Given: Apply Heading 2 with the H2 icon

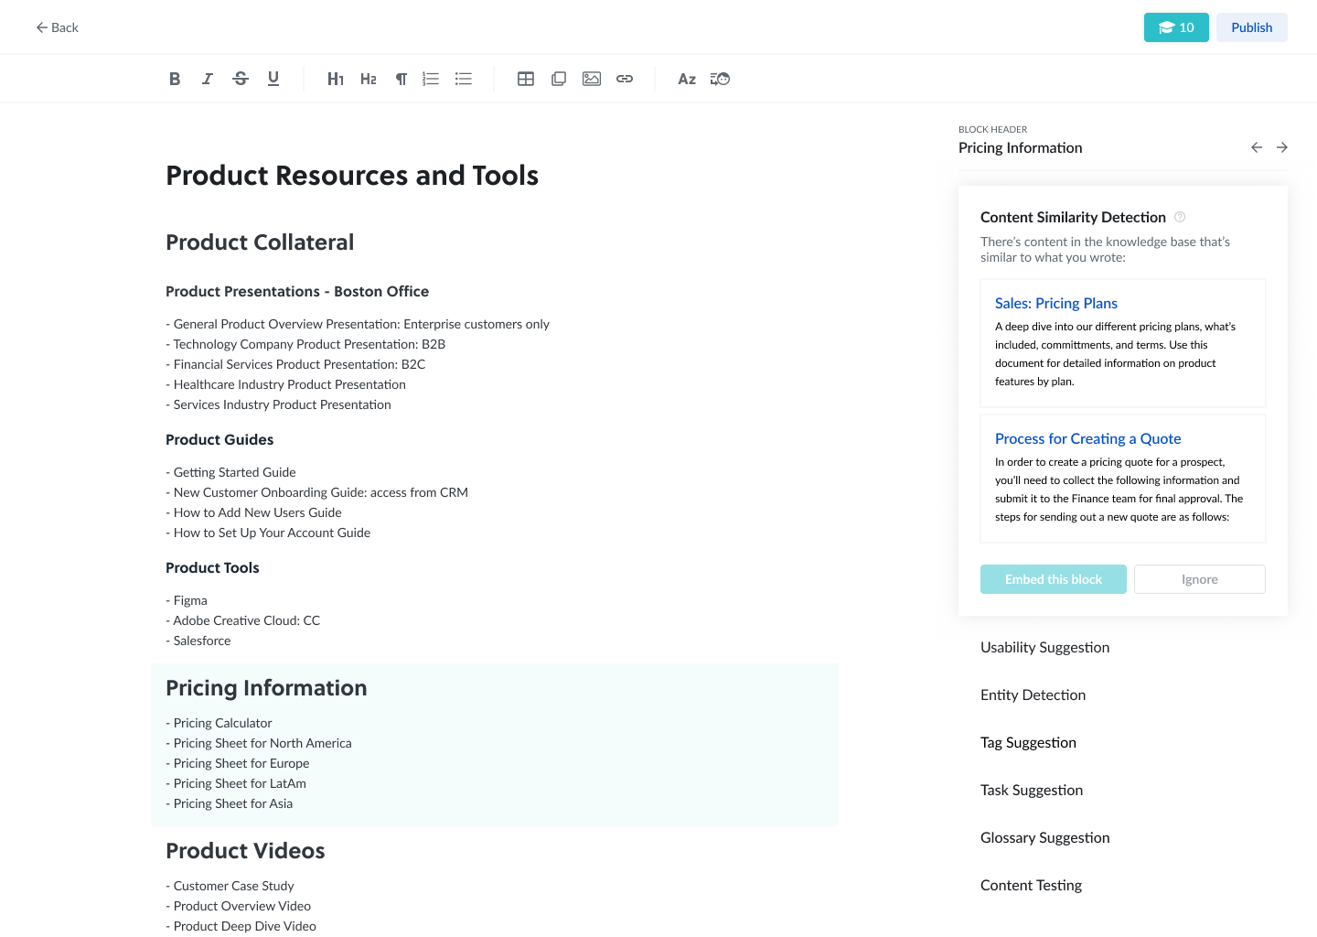Looking at the screenshot, I should [x=368, y=79].
